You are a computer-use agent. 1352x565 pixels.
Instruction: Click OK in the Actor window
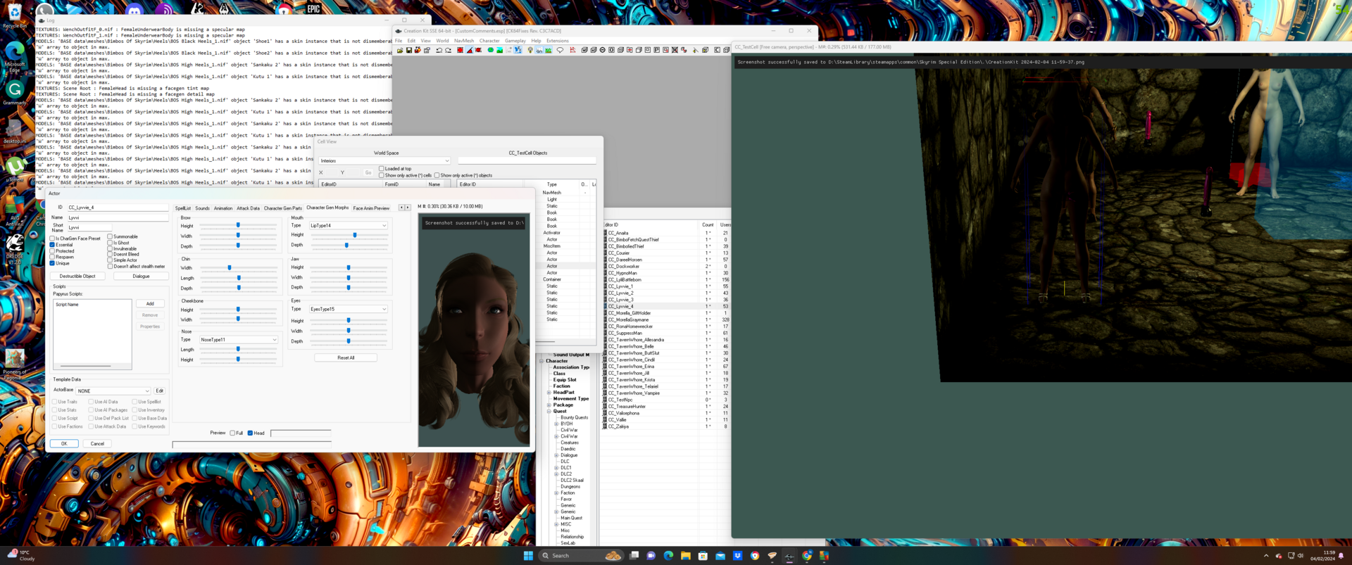(64, 443)
